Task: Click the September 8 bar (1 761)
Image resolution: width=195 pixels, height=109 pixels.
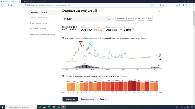Action: pyautogui.click(x=134, y=86)
